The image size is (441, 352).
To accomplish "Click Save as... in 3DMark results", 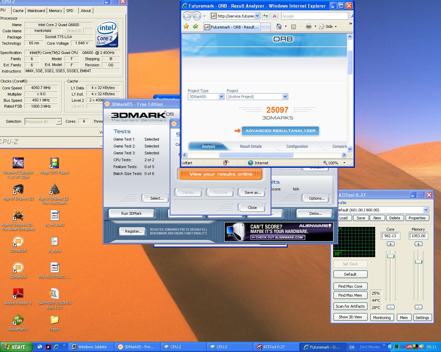I will 253,192.
